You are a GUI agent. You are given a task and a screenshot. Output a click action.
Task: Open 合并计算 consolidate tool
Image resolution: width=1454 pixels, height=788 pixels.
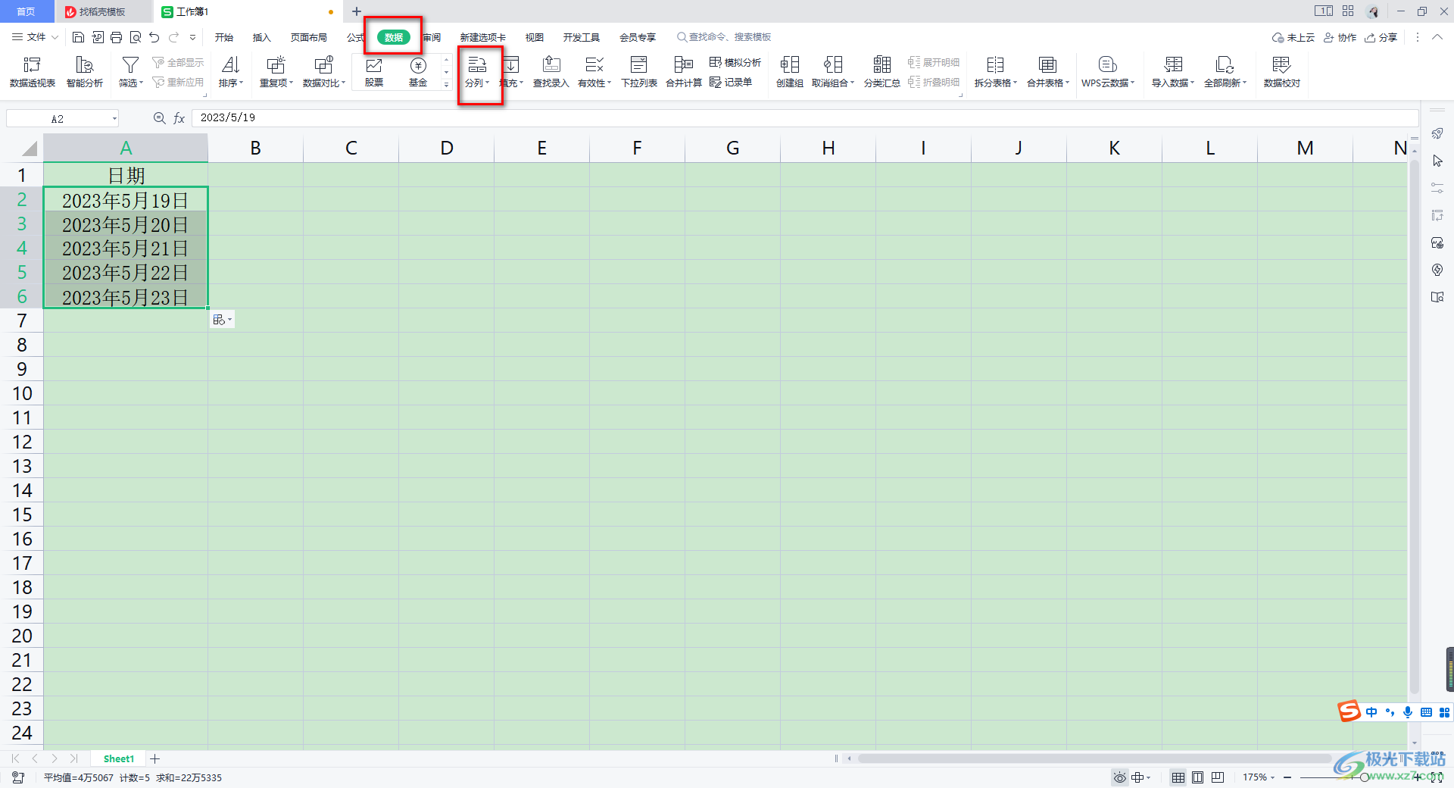point(684,72)
